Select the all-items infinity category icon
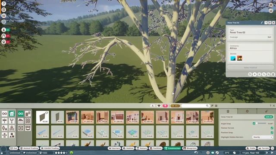 click(x=5, y=114)
